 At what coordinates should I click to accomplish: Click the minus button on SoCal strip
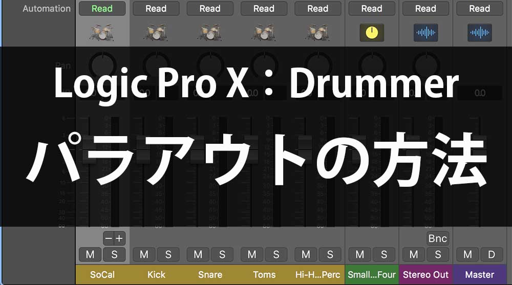[109, 238]
